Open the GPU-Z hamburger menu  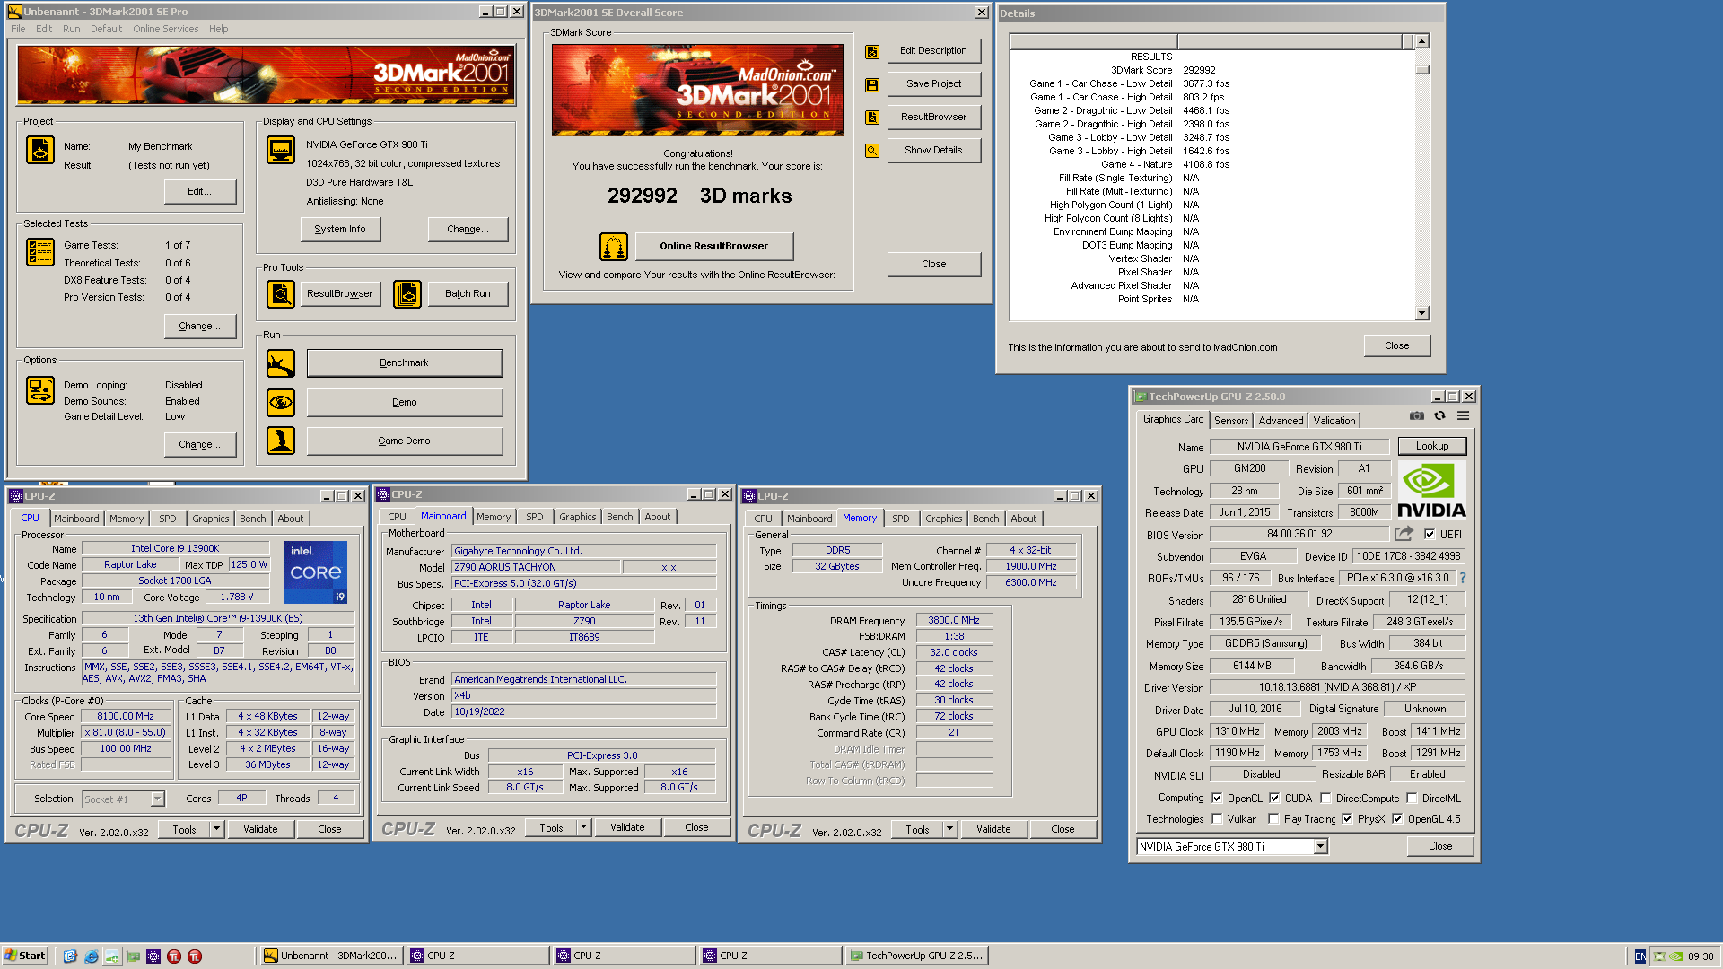tap(1464, 415)
